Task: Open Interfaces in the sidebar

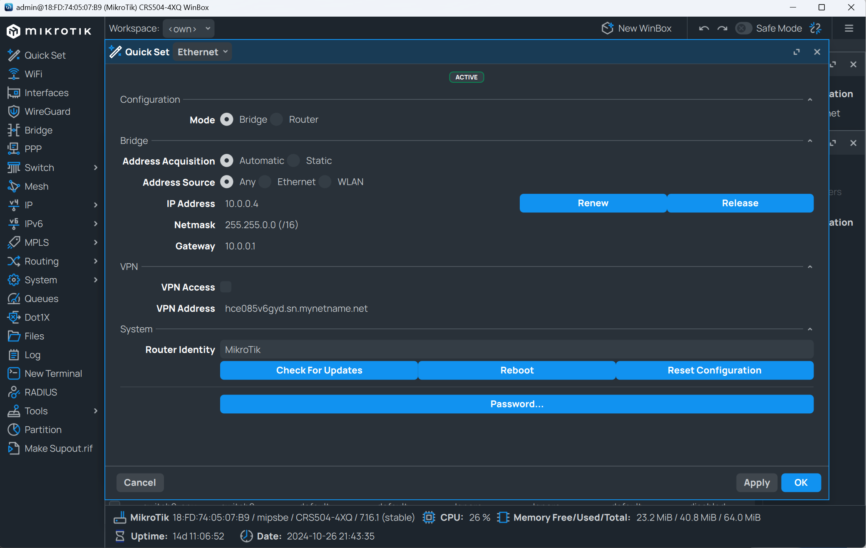Action: (46, 92)
